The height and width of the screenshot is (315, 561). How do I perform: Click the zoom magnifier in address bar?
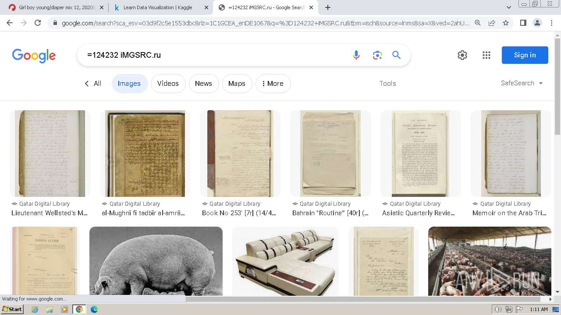point(478,23)
